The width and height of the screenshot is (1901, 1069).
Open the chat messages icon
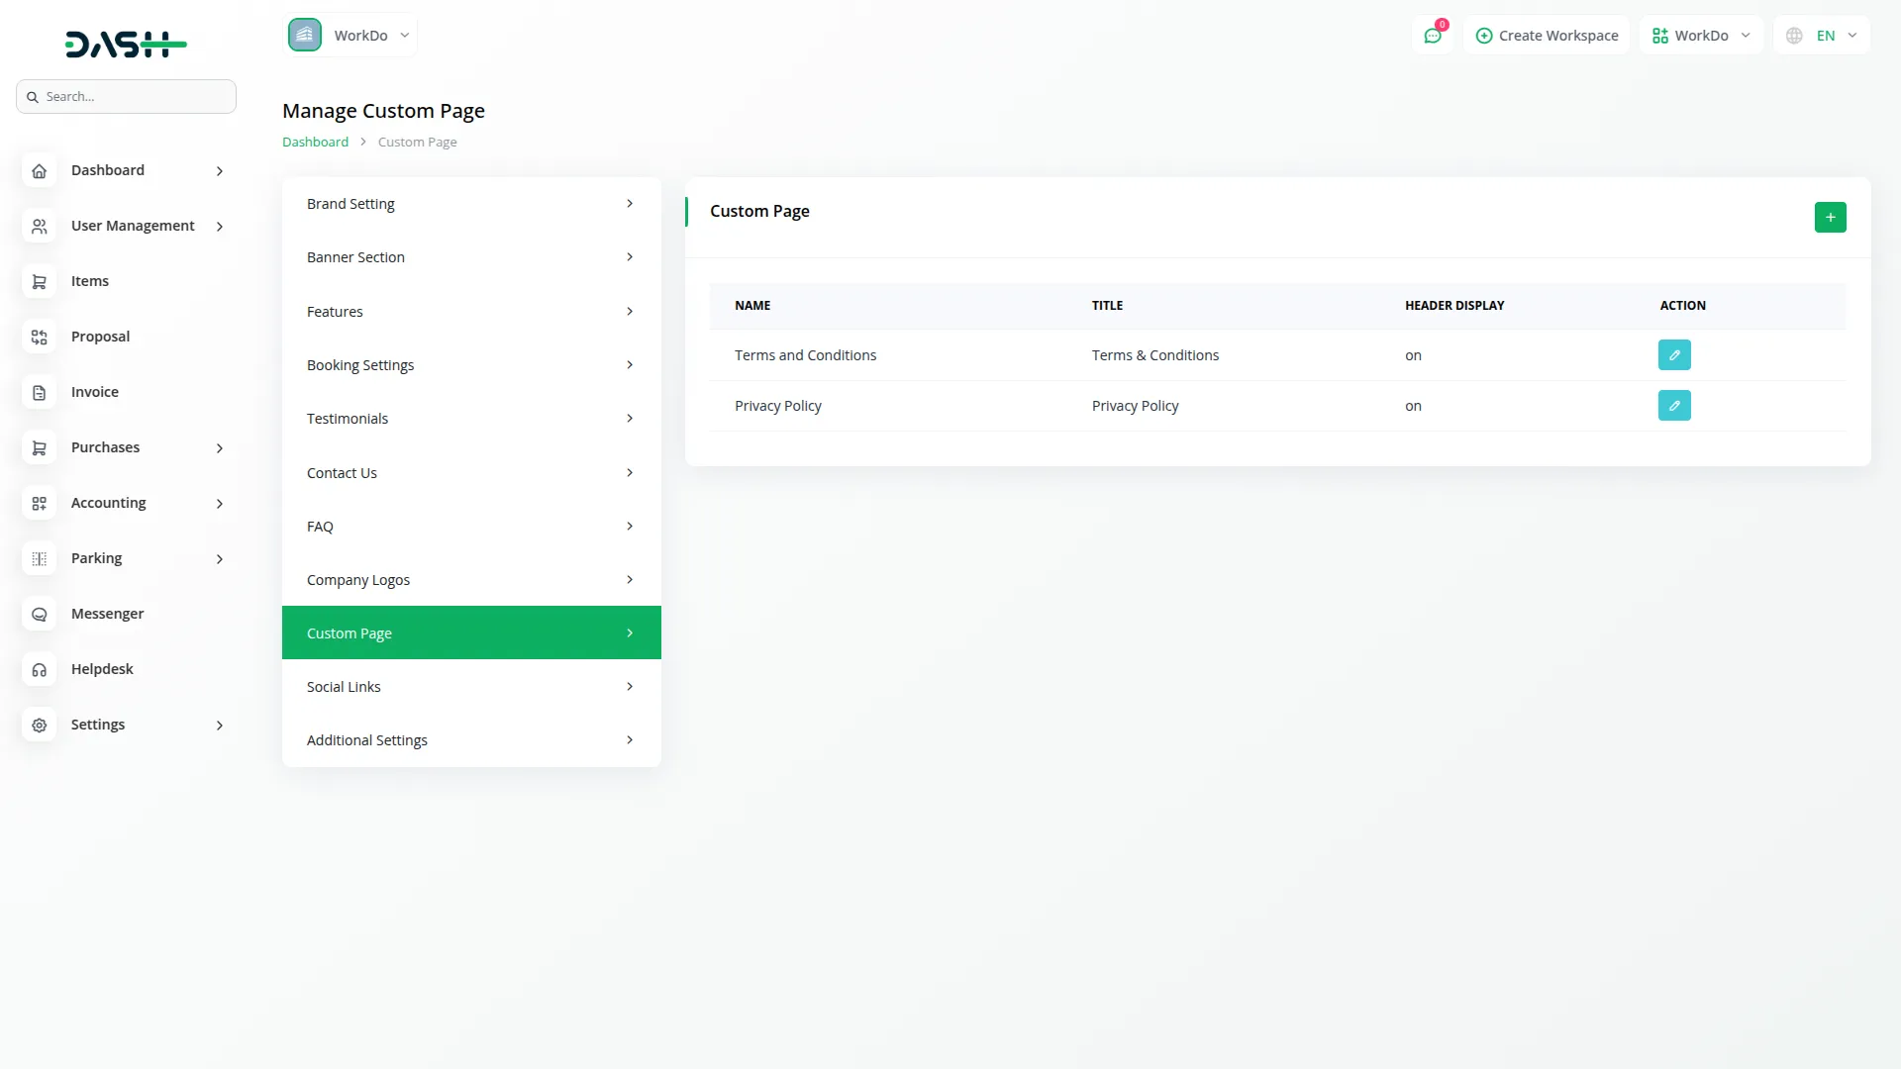tap(1432, 36)
